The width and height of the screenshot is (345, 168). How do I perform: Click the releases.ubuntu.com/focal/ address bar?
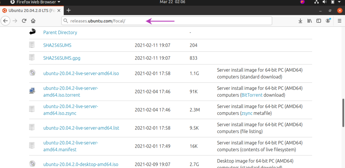click(167, 21)
